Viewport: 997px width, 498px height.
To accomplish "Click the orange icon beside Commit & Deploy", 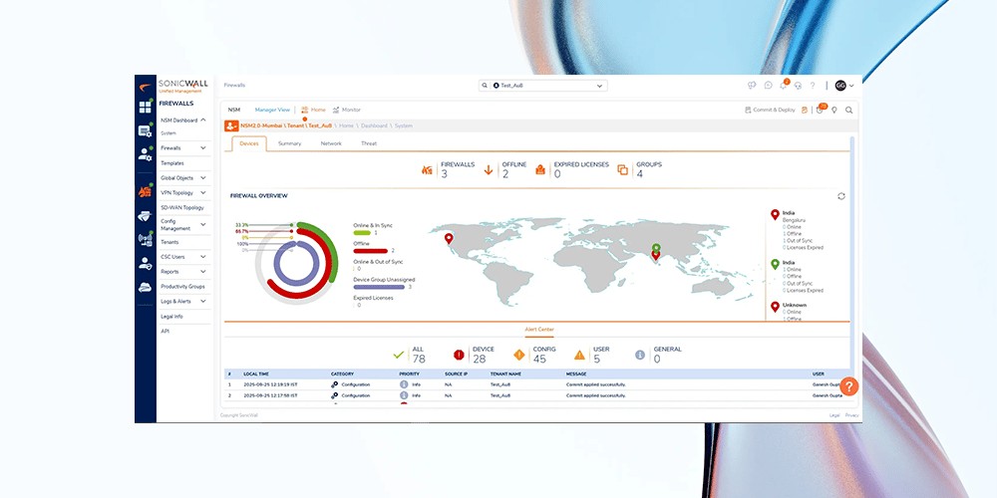I will click(805, 110).
